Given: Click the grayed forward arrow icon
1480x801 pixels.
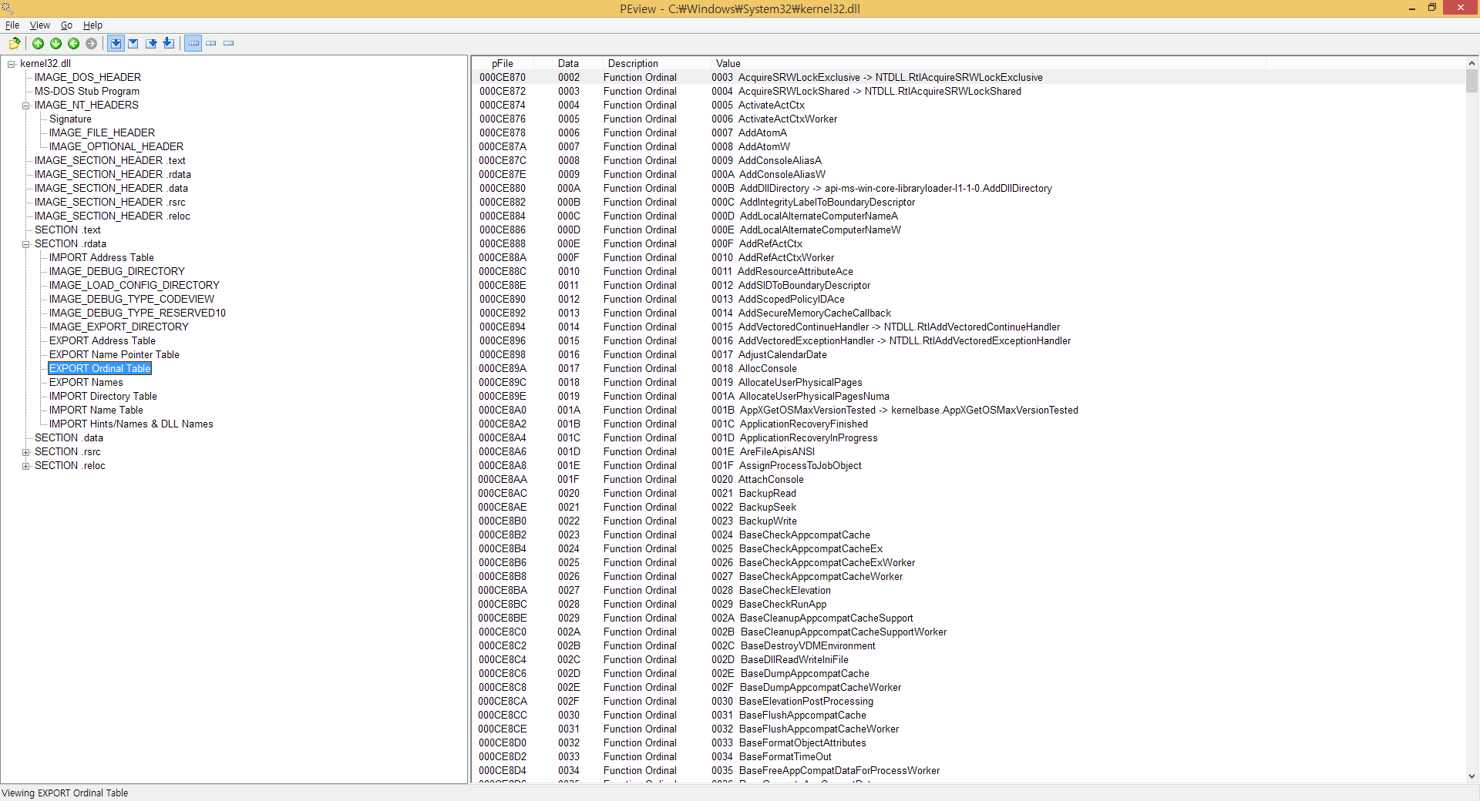Looking at the screenshot, I should pos(92,43).
